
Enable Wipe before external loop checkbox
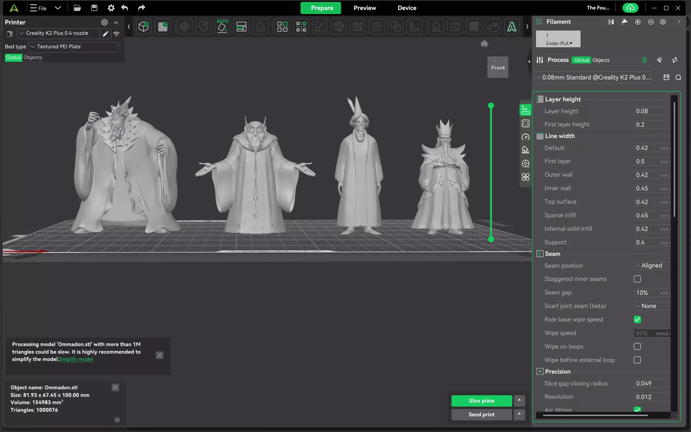click(637, 360)
